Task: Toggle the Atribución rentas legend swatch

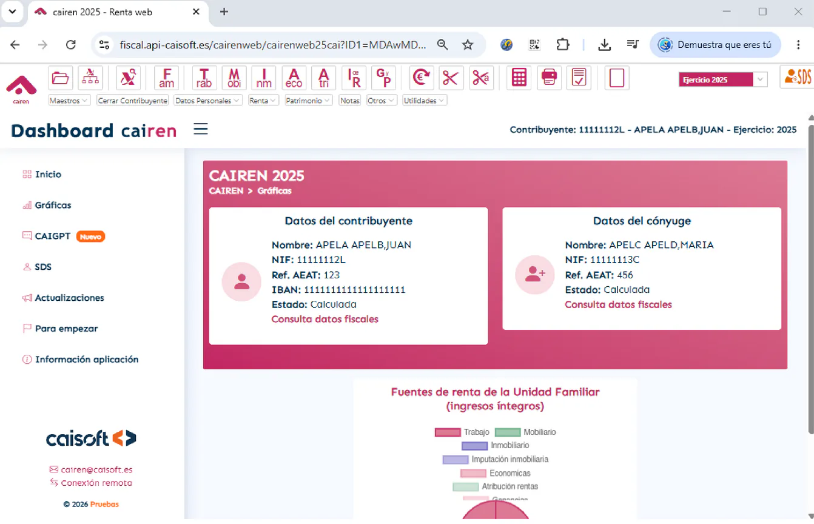Action: pyautogui.click(x=466, y=486)
